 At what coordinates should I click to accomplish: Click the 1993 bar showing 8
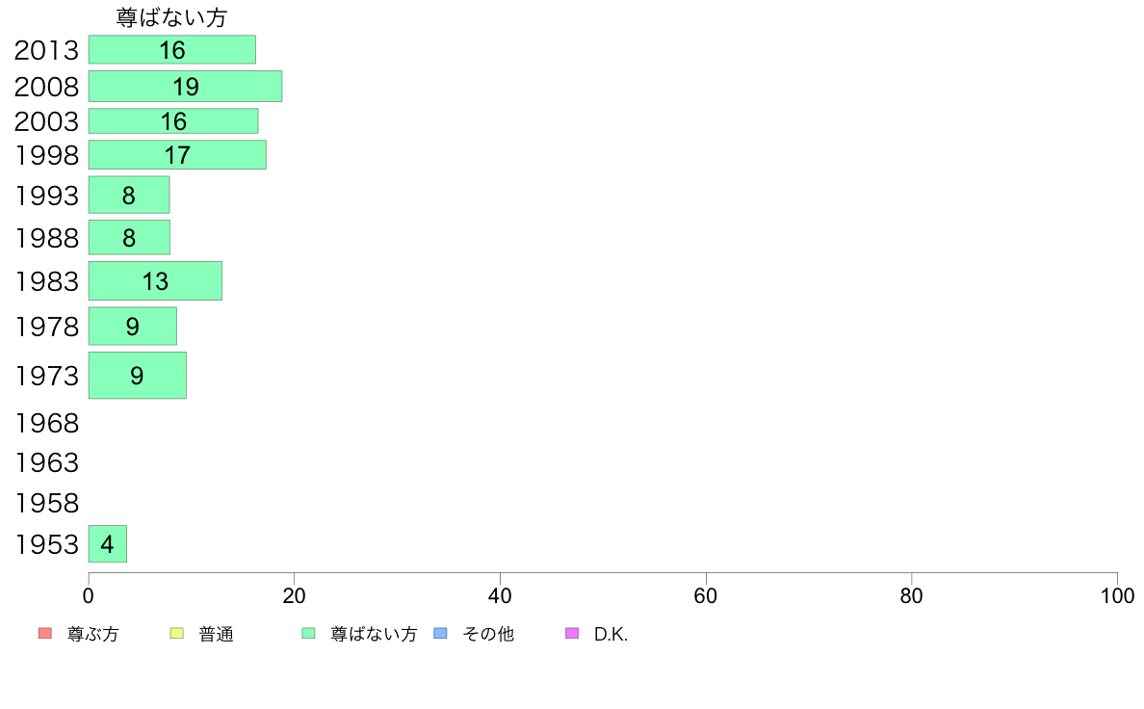tap(129, 195)
